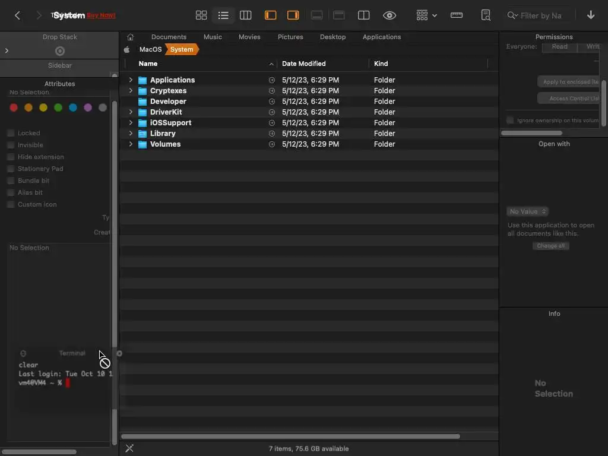
Task: Sort by Date Modified column
Action: pyautogui.click(x=303, y=64)
